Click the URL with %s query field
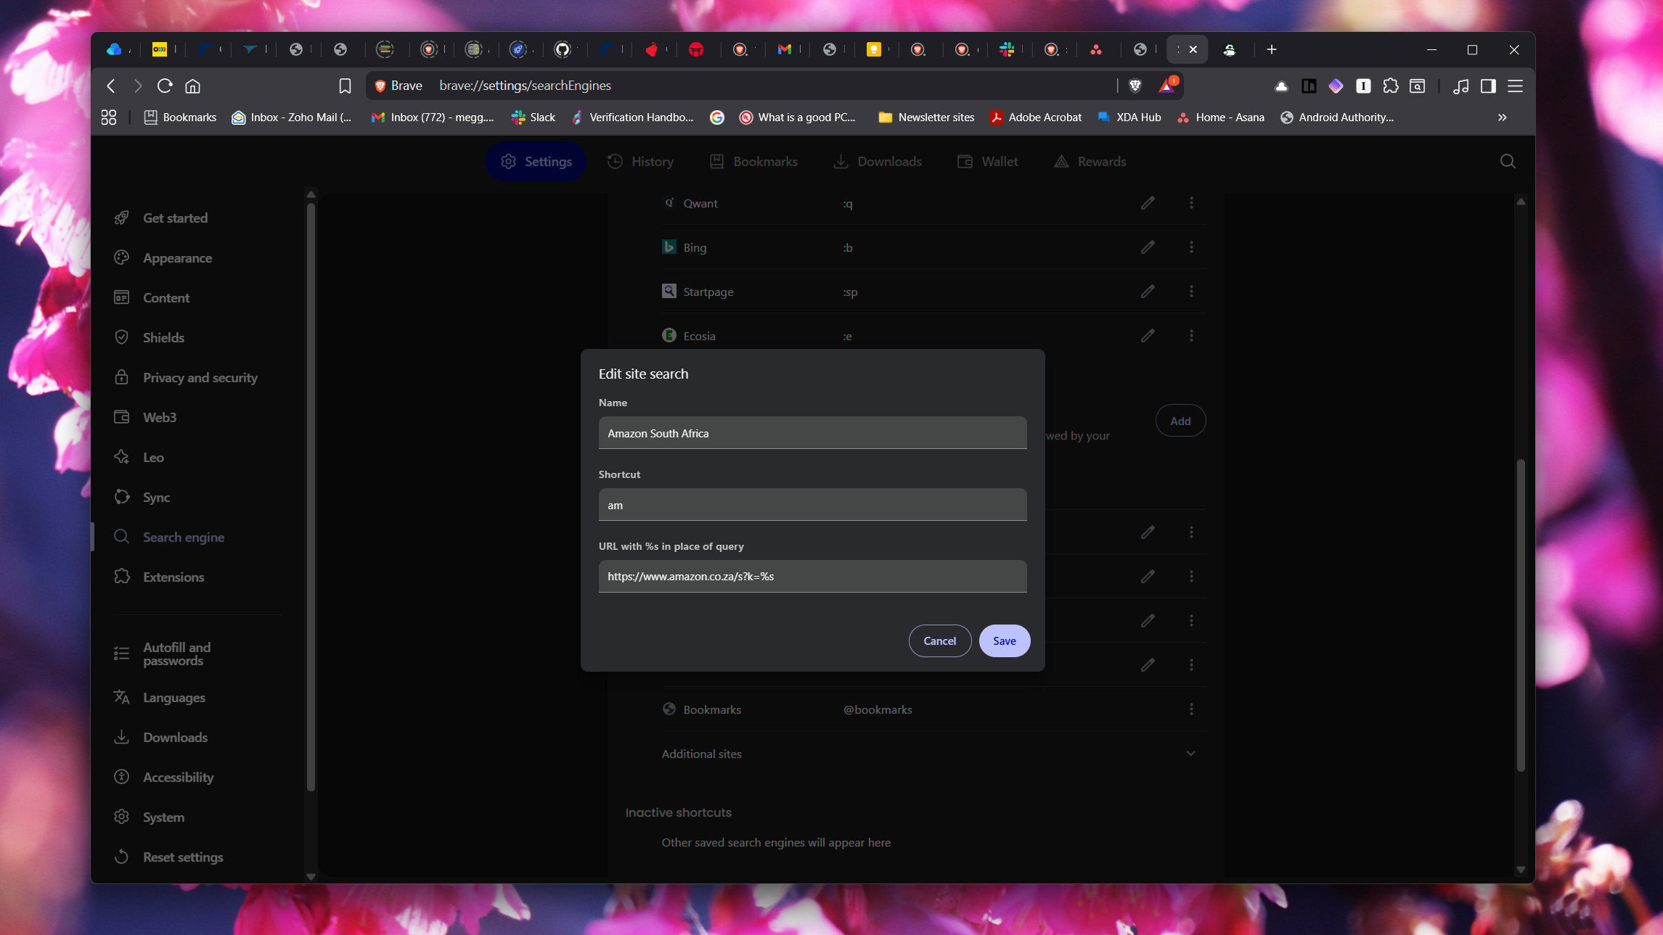The width and height of the screenshot is (1663, 935). 812,577
